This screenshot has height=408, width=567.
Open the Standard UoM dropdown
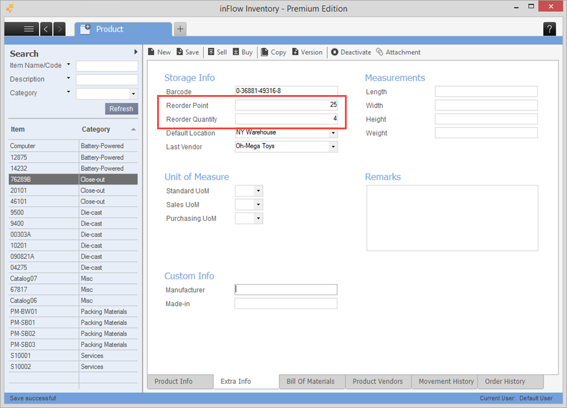click(258, 191)
